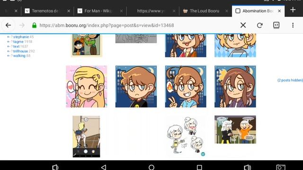303x170 pixels.
Task: Click the browser forward arrow
Action: (x=22, y=25)
